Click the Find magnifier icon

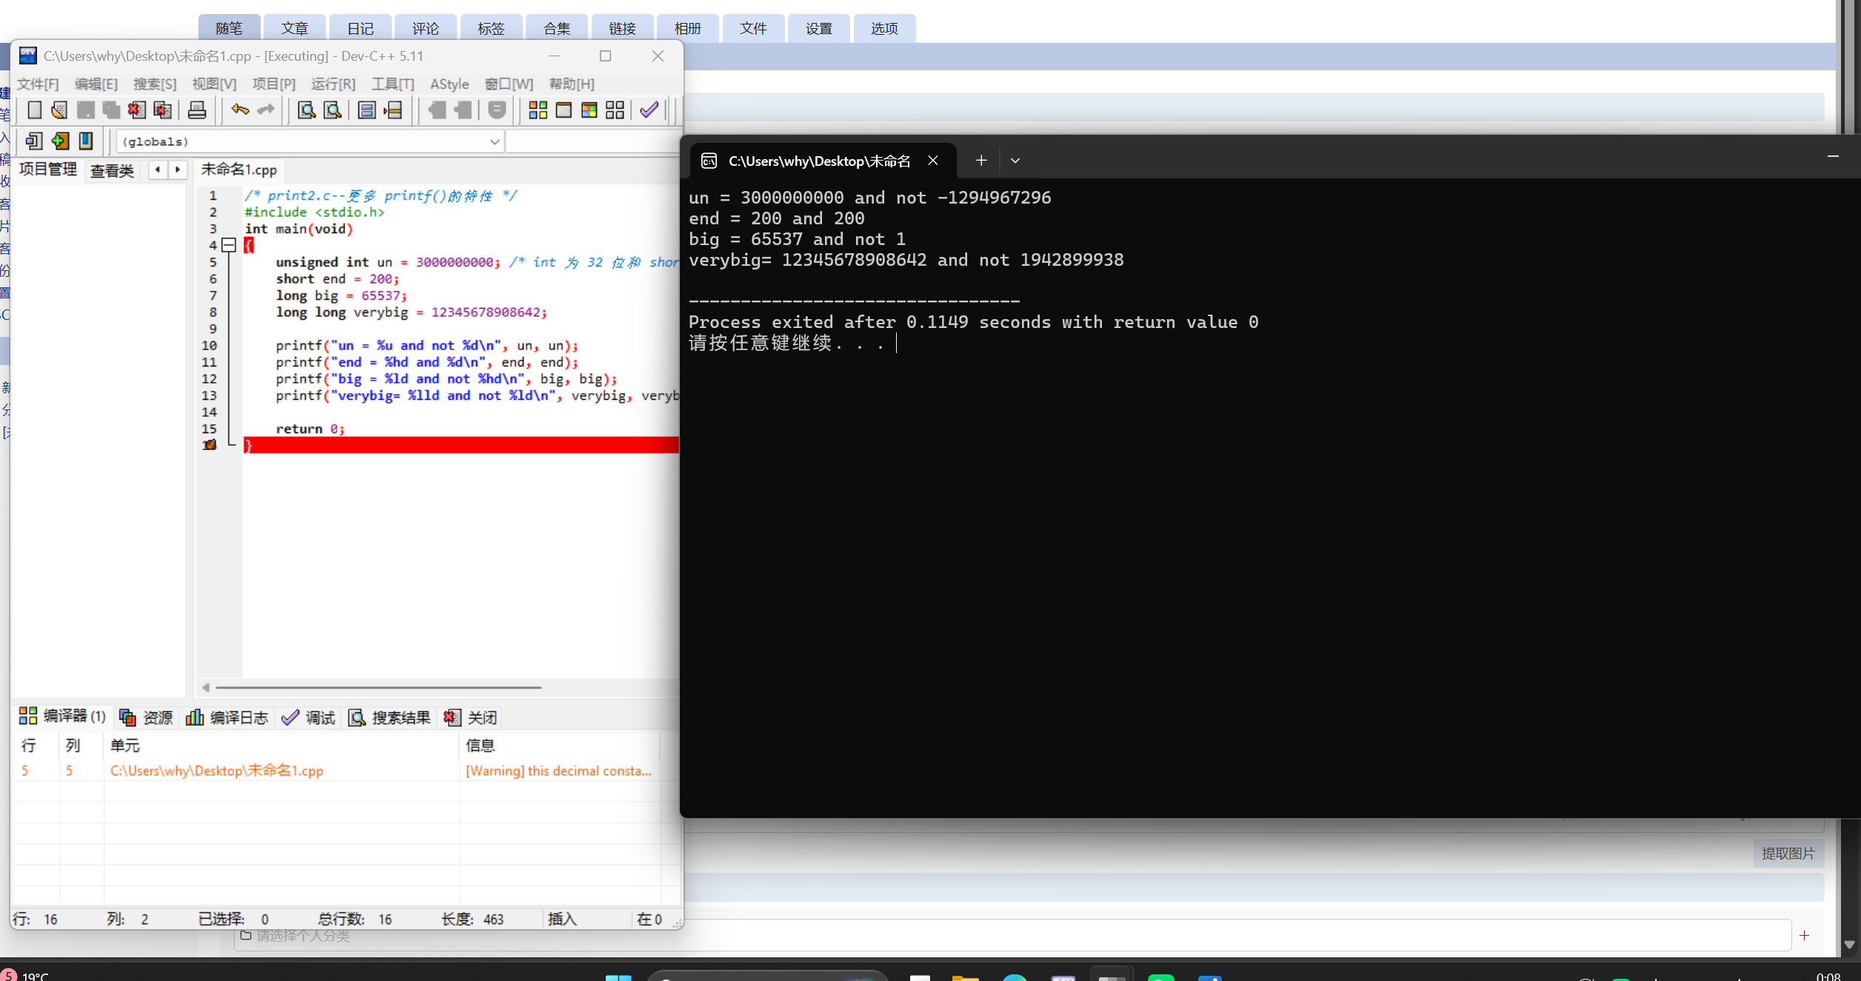(306, 110)
